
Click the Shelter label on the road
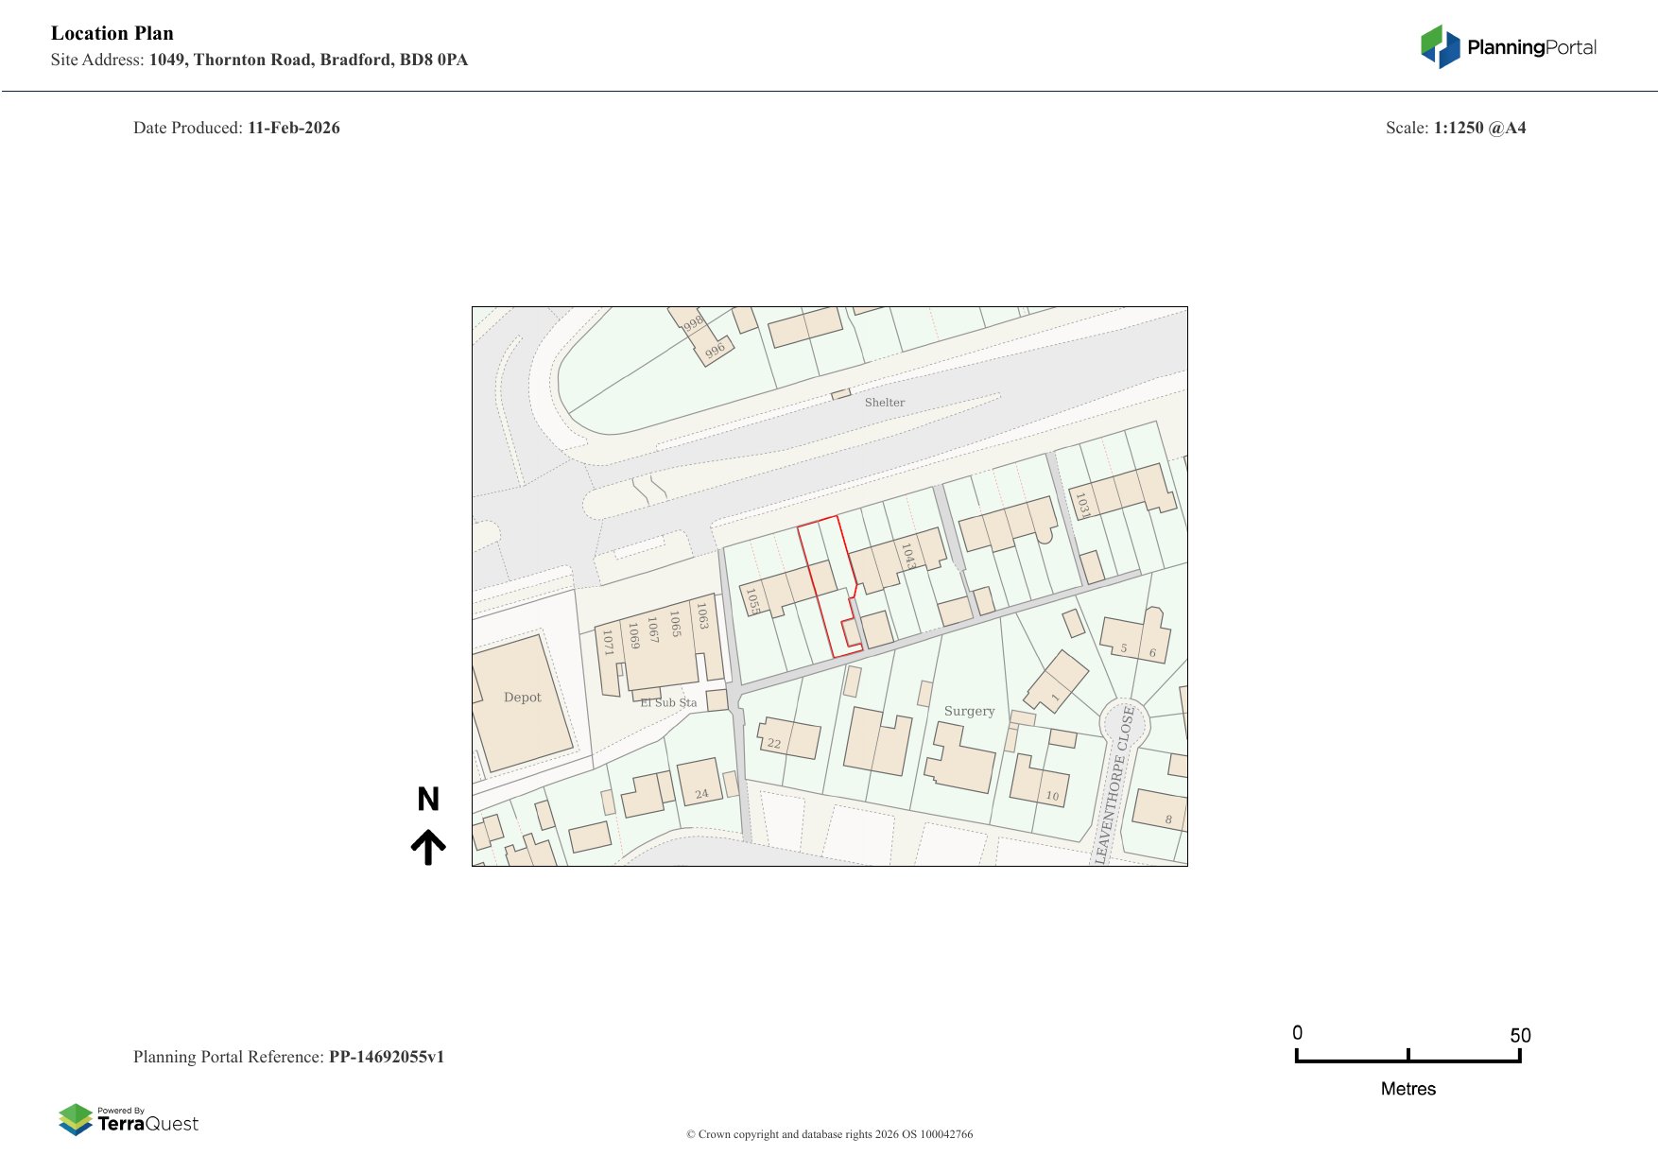coord(884,403)
